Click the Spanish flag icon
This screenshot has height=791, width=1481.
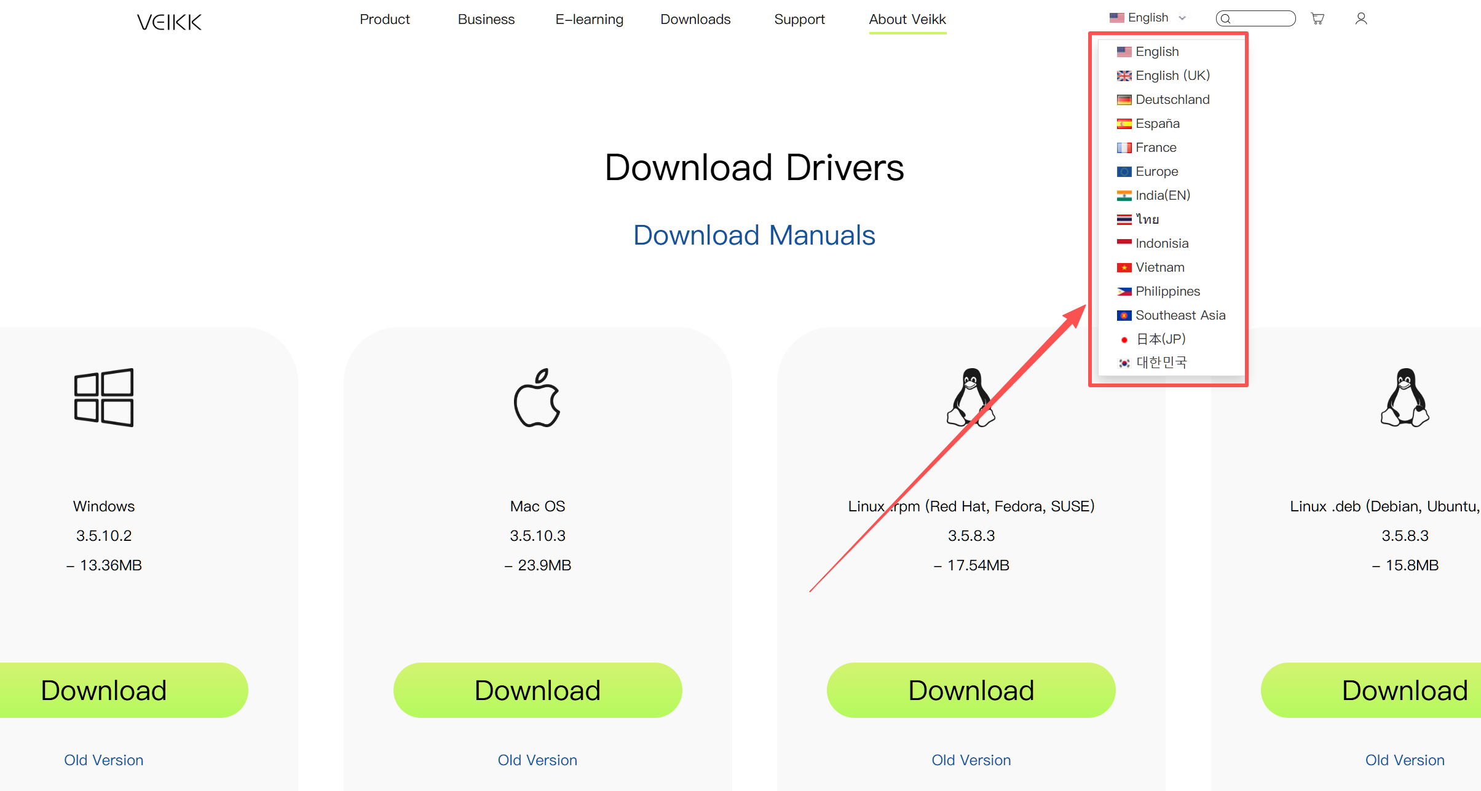1124,124
